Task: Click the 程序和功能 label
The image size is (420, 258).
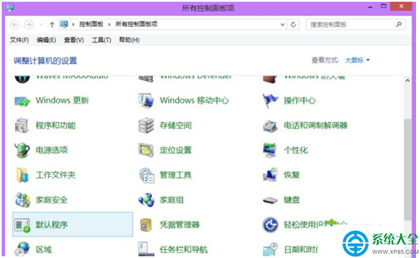Action: (x=56, y=125)
